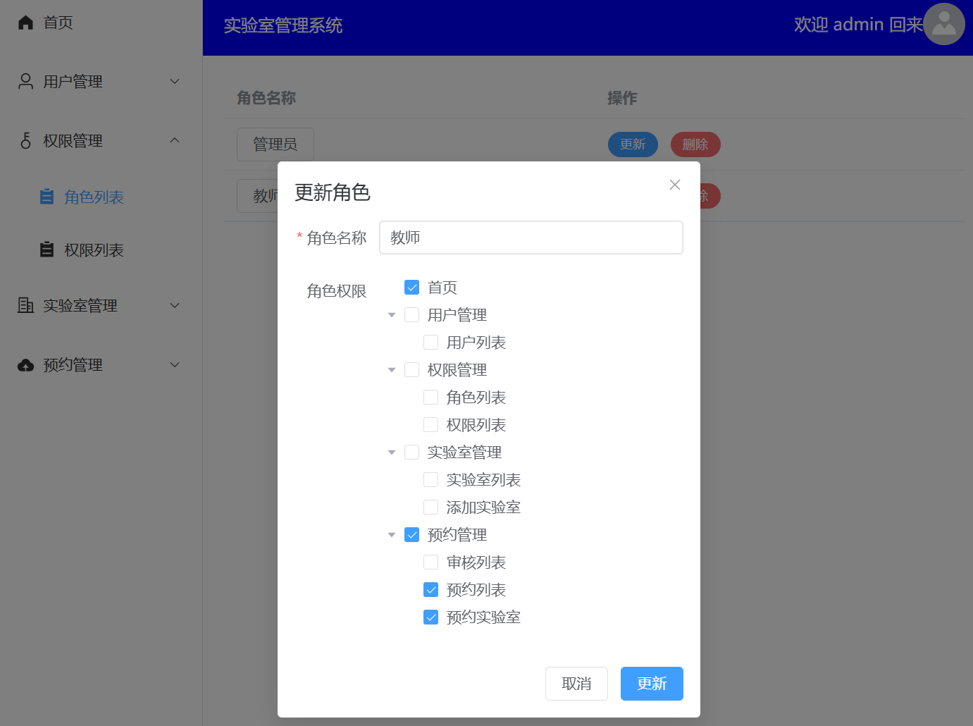Viewport: 973px width, 726px height.
Task: Click the 取消 button in the dialog
Action: coord(576,684)
